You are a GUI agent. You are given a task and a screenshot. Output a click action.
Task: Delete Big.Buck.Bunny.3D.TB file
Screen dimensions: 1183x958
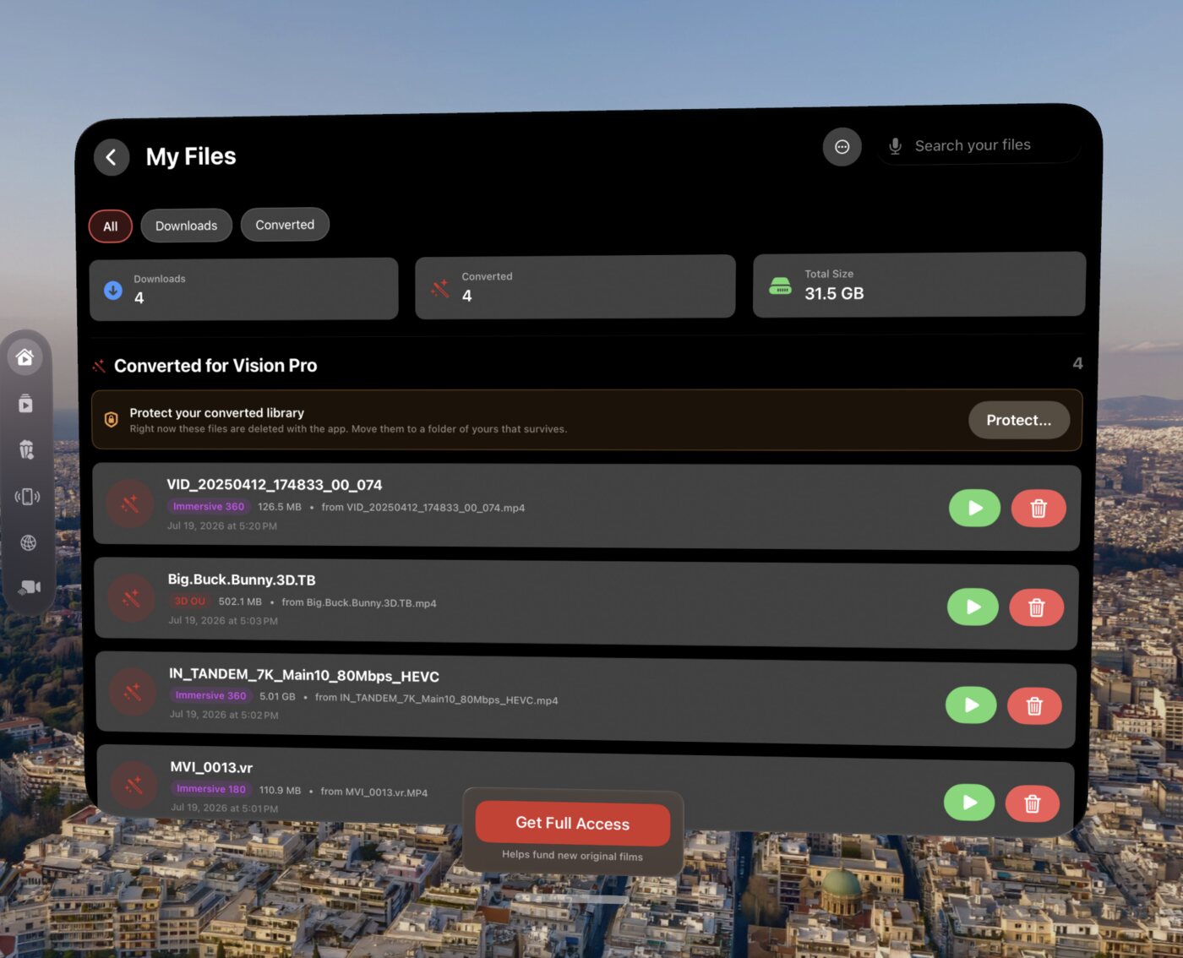1036,607
